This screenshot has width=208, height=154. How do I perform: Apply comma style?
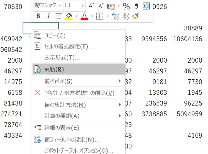(x=136, y=6)
